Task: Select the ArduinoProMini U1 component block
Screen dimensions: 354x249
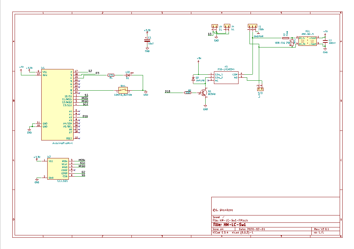Action: pos(57,105)
